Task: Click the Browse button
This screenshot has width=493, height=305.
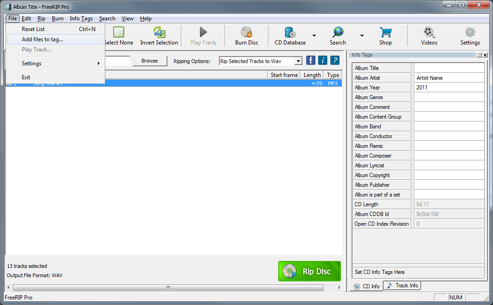Action: (x=150, y=61)
